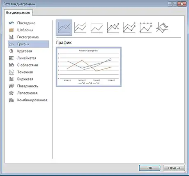This screenshot has height=176, width=189.
Task: Select line with markers subtype icon
Action: (x=113, y=27)
